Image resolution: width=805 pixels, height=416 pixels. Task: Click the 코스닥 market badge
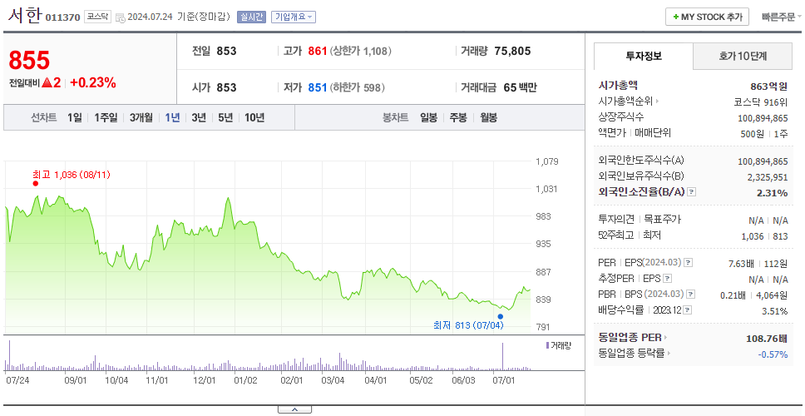click(97, 17)
